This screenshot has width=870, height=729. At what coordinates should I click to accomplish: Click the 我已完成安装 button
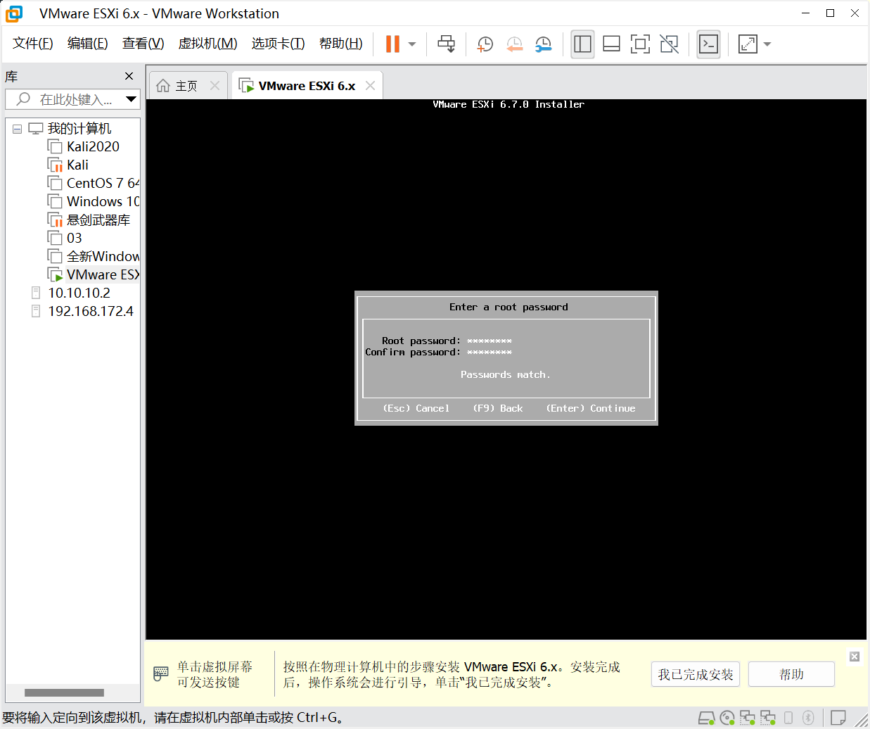click(x=695, y=675)
